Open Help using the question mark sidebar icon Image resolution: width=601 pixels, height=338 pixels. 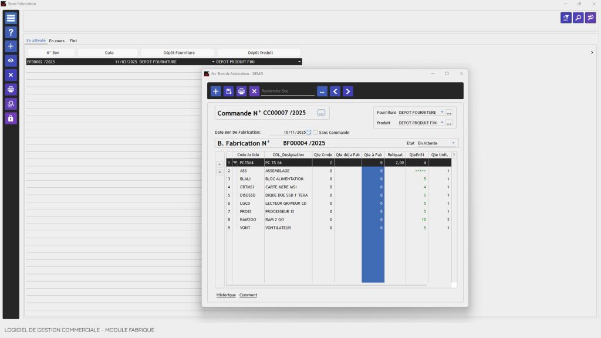(x=10, y=32)
